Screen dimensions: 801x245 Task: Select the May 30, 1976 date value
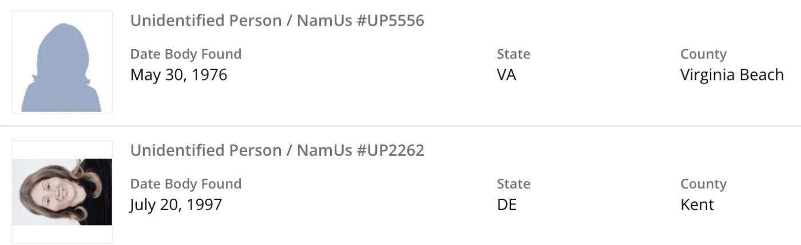(x=179, y=75)
